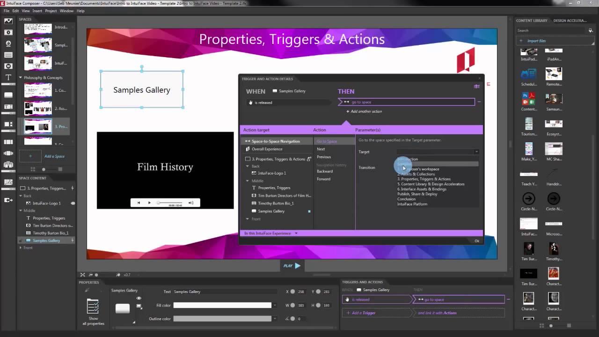Viewport: 599px width, 337px height.
Task: Click the layer ordering icon in Properties panel
Action: coord(139,306)
